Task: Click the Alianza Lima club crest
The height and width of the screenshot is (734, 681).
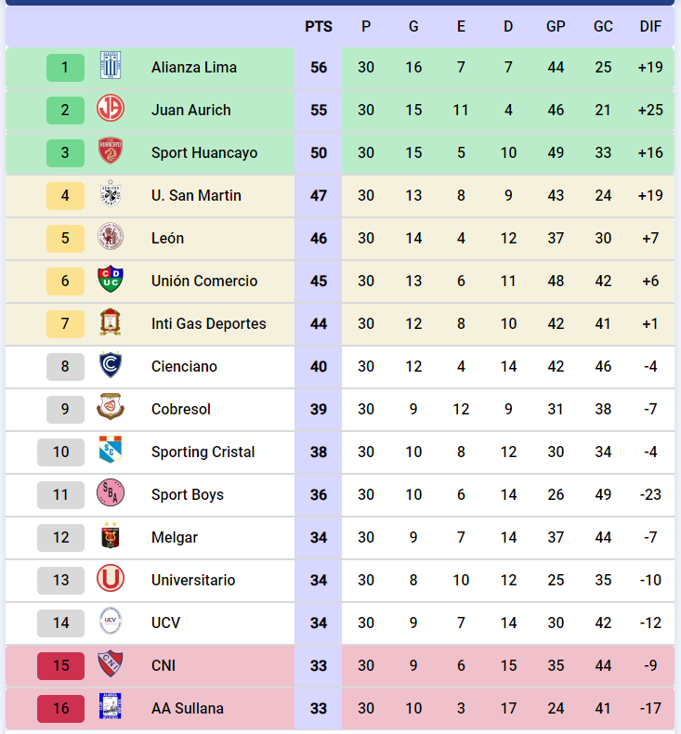Action: tap(111, 67)
